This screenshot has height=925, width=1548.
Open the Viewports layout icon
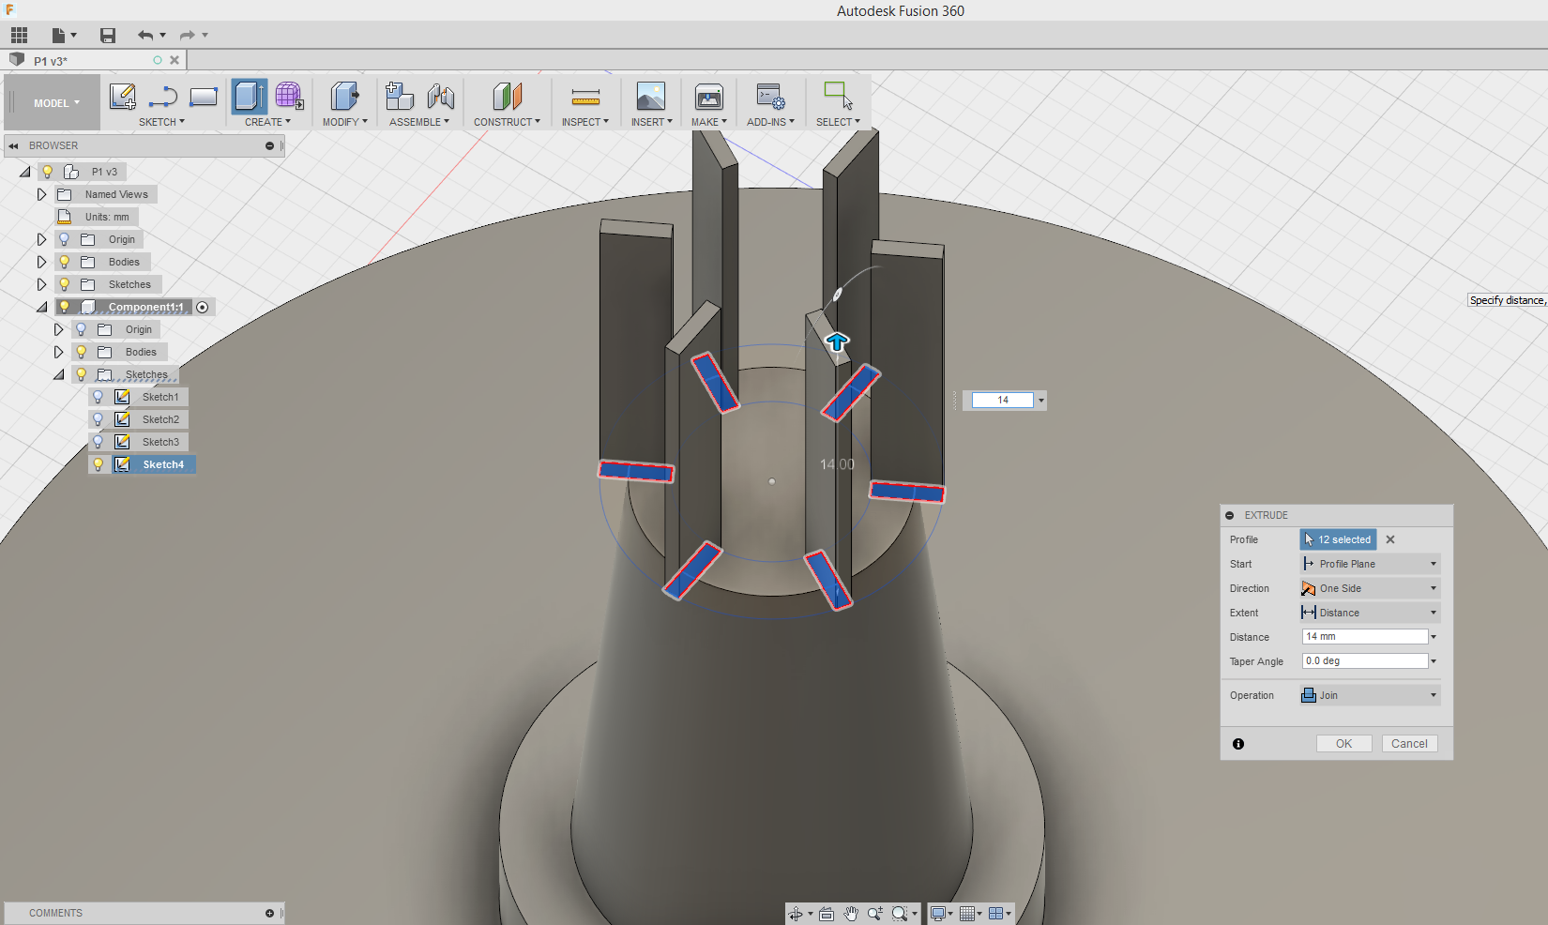coord(996,914)
